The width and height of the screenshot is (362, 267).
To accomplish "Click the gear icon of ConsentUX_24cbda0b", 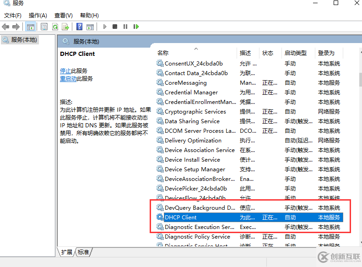I will coord(160,63).
